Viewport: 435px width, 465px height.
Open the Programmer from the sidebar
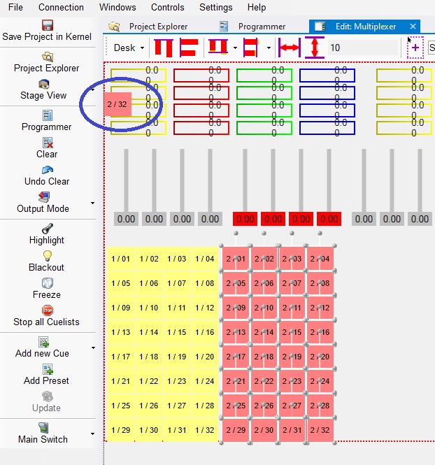[46, 120]
